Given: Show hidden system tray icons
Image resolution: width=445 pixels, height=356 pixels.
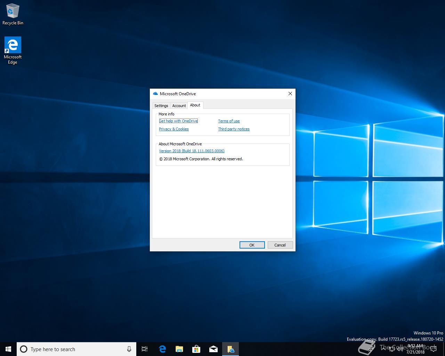Looking at the screenshot, I should pos(383,349).
